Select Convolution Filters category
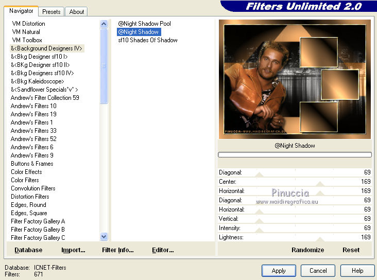Image resolution: width=377 pixels, height=280 pixels. (33, 188)
